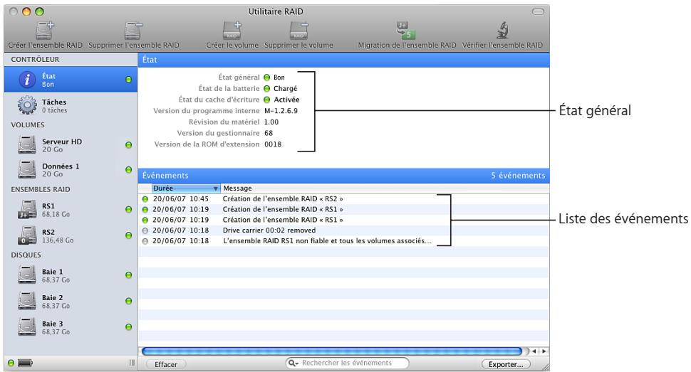Click green dot beside RS2
The height and width of the screenshot is (372, 691).
click(129, 235)
